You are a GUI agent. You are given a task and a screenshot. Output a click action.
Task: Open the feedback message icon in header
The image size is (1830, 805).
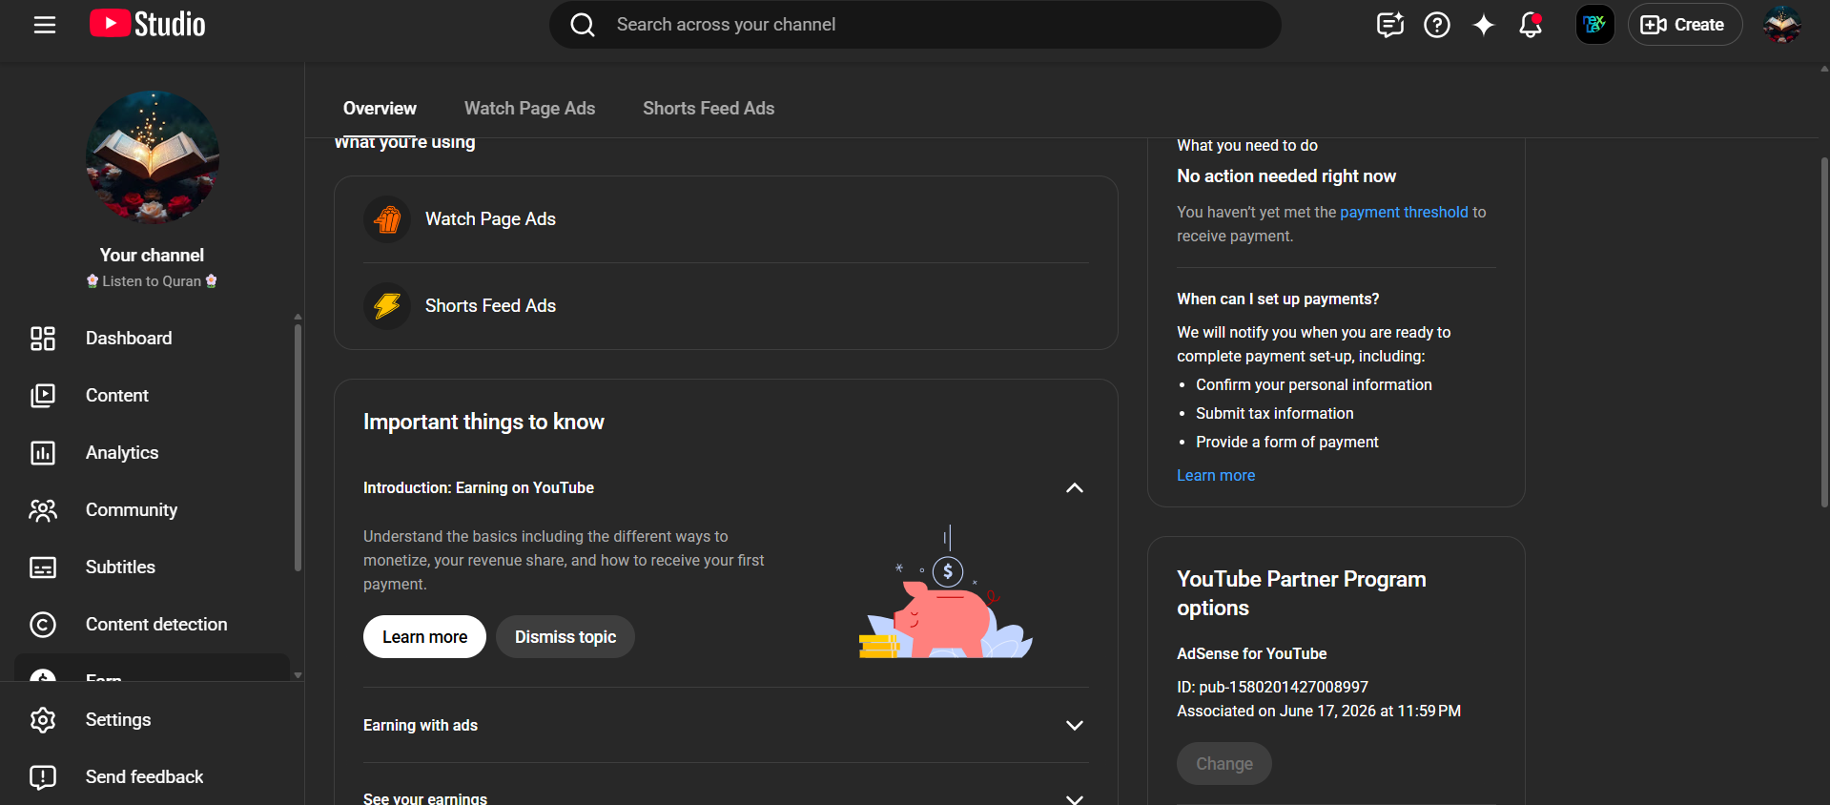1390,25
